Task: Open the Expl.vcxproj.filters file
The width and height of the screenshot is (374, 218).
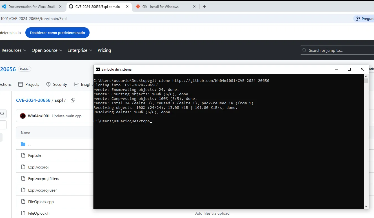Action: [44, 179]
